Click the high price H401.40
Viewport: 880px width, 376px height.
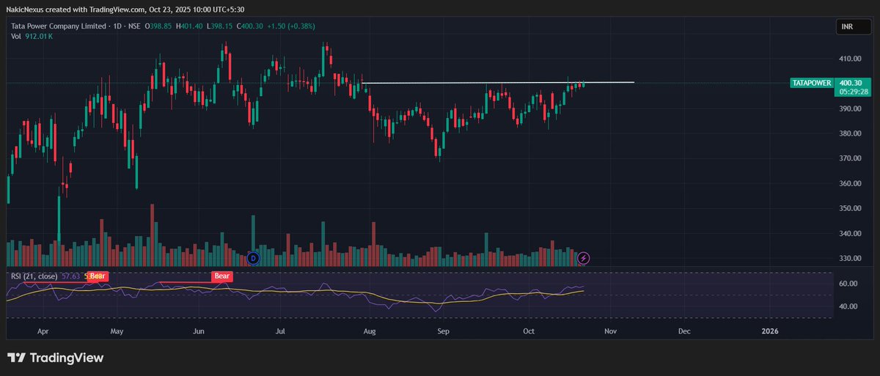tap(190, 26)
